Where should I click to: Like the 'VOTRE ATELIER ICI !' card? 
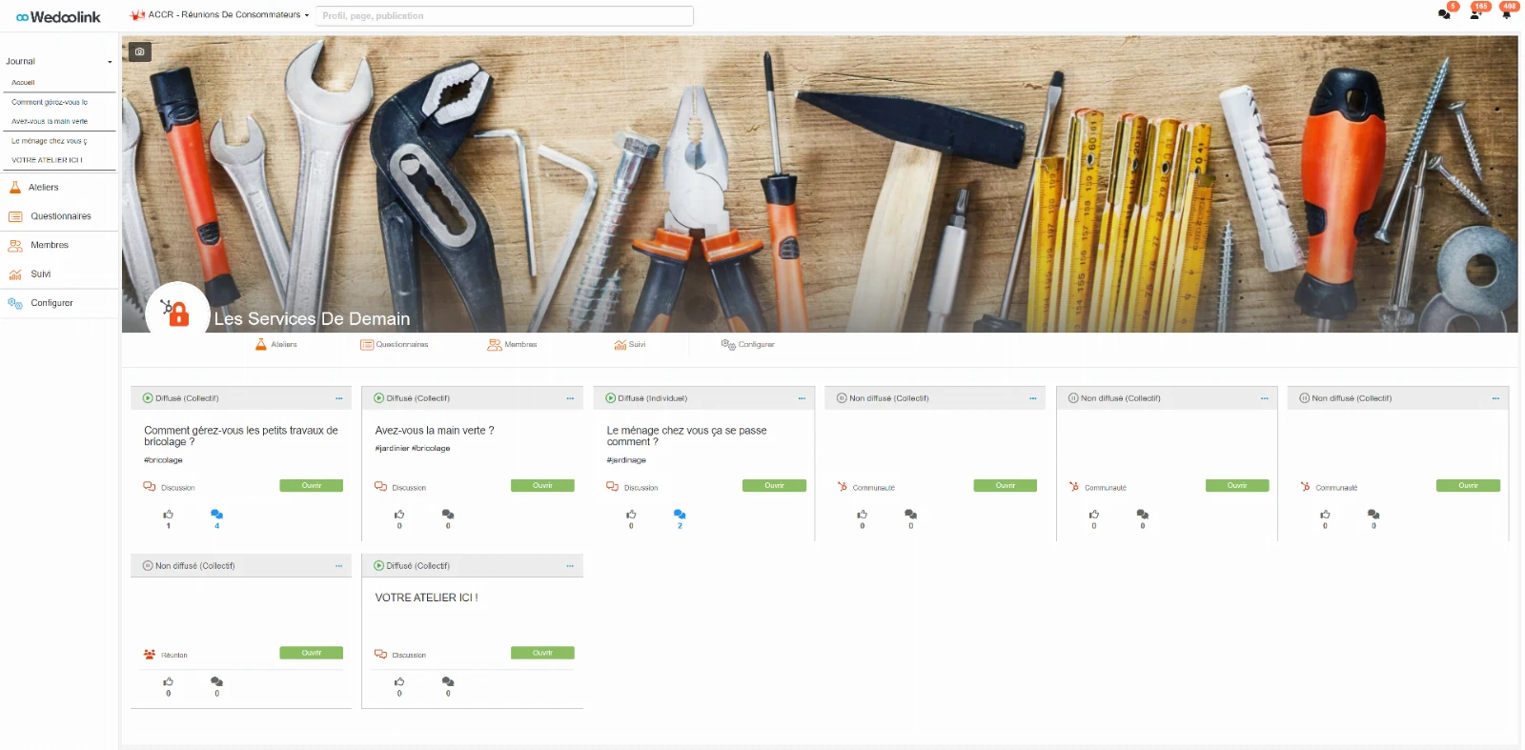click(x=399, y=682)
